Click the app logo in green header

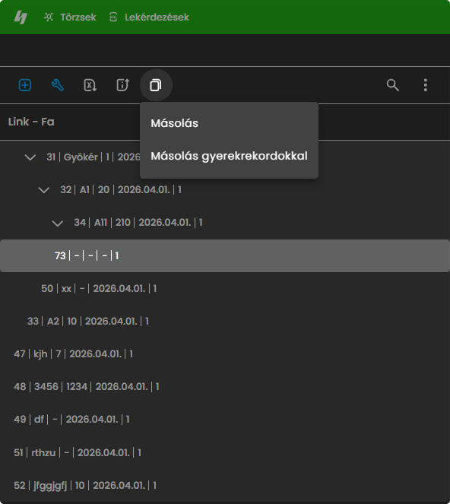click(x=21, y=17)
